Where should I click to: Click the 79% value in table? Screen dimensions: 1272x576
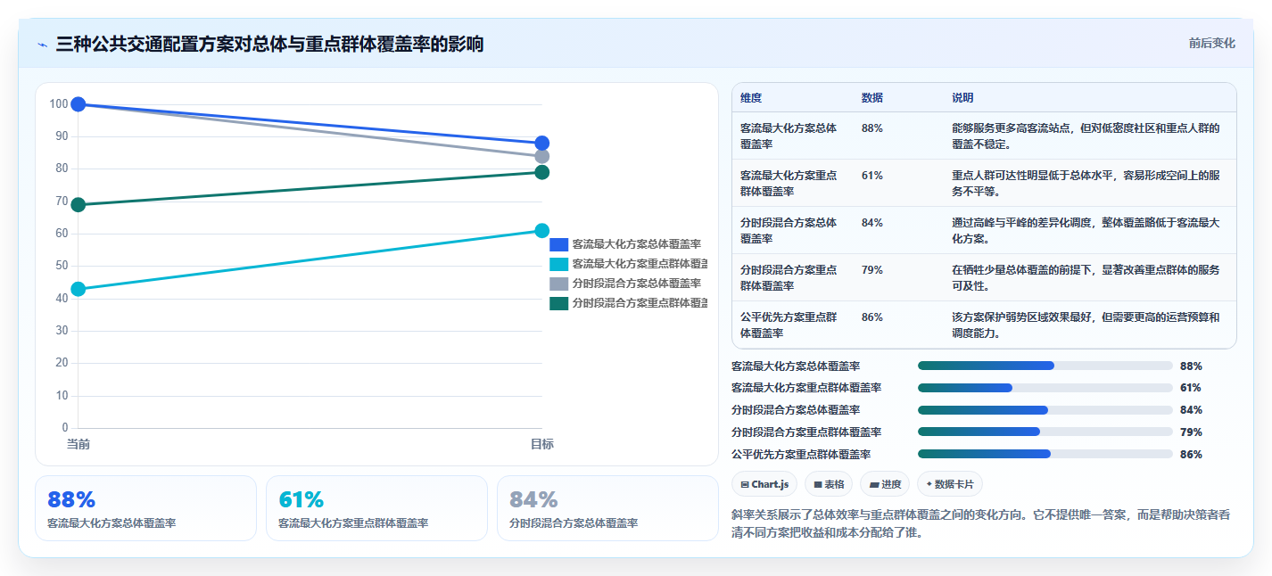[x=872, y=269]
